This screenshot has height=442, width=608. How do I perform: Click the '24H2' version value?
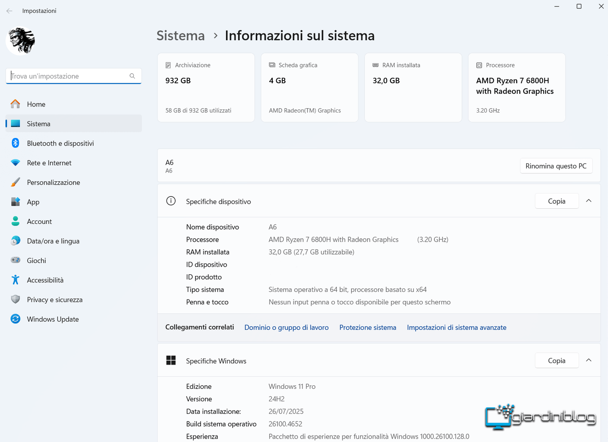click(277, 399)
